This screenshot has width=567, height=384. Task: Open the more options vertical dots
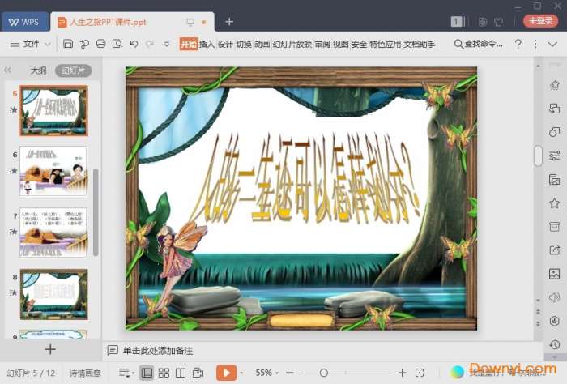tap(535, 44)
